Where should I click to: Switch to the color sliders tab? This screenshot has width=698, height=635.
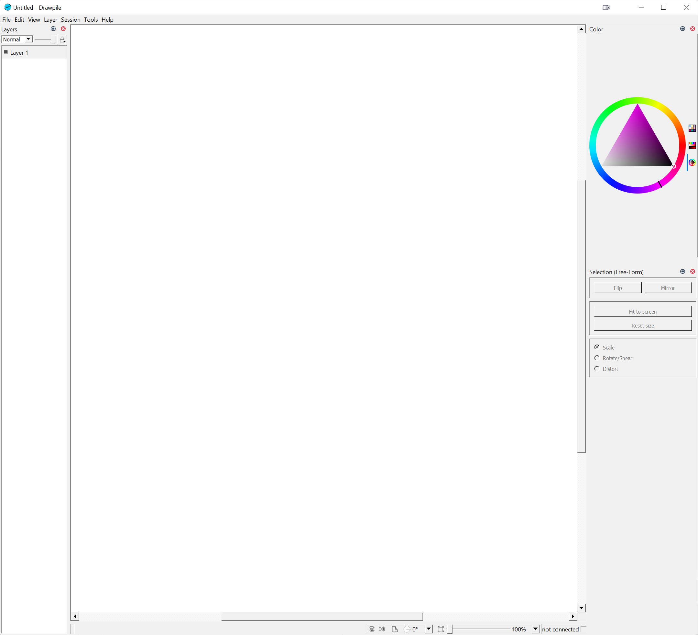693,145
